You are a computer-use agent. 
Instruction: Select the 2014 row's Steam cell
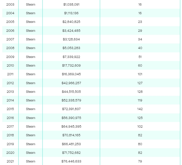pos(31,100)
